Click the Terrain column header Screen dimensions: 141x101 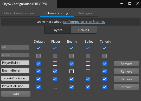click(105, 42)
